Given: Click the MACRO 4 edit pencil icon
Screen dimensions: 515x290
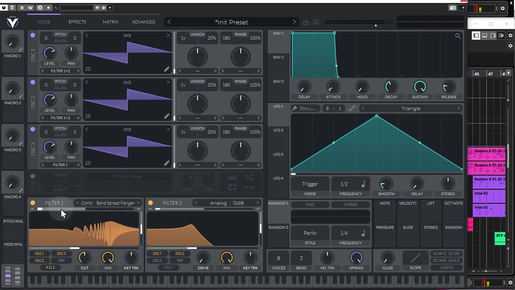Looking at the screenshot, I should tap(21, 191).
